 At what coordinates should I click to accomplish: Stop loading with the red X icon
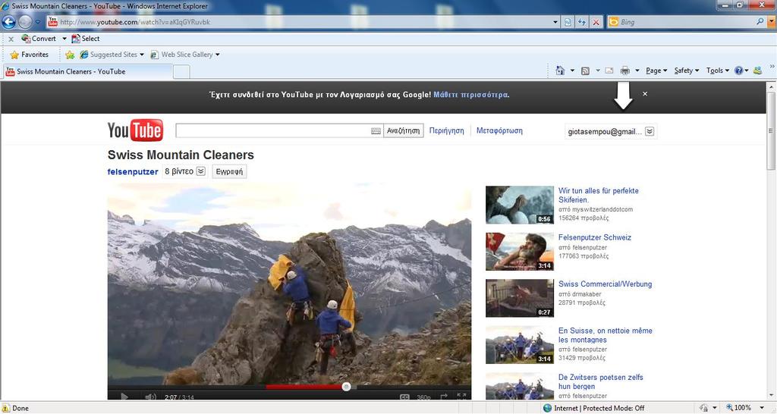point(596,22)
